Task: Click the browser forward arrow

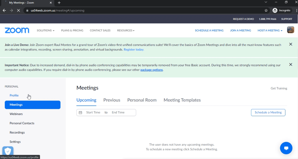Action: coord(11,10)
